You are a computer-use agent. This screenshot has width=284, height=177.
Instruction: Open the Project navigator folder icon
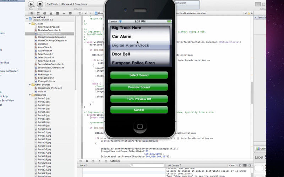[32, 13]
